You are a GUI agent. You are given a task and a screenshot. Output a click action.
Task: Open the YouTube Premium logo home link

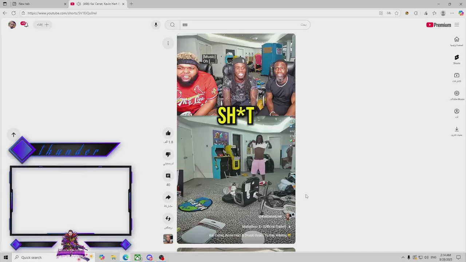[x=438, y=25]
